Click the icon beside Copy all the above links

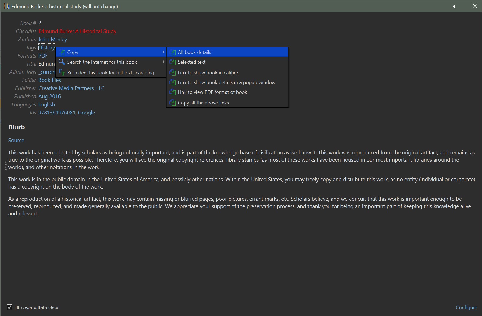(x=173, y=103)
